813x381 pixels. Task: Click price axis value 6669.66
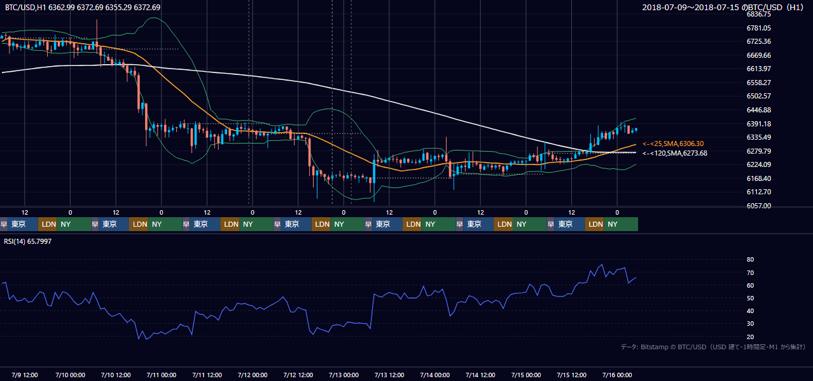[x=759, y=55]
